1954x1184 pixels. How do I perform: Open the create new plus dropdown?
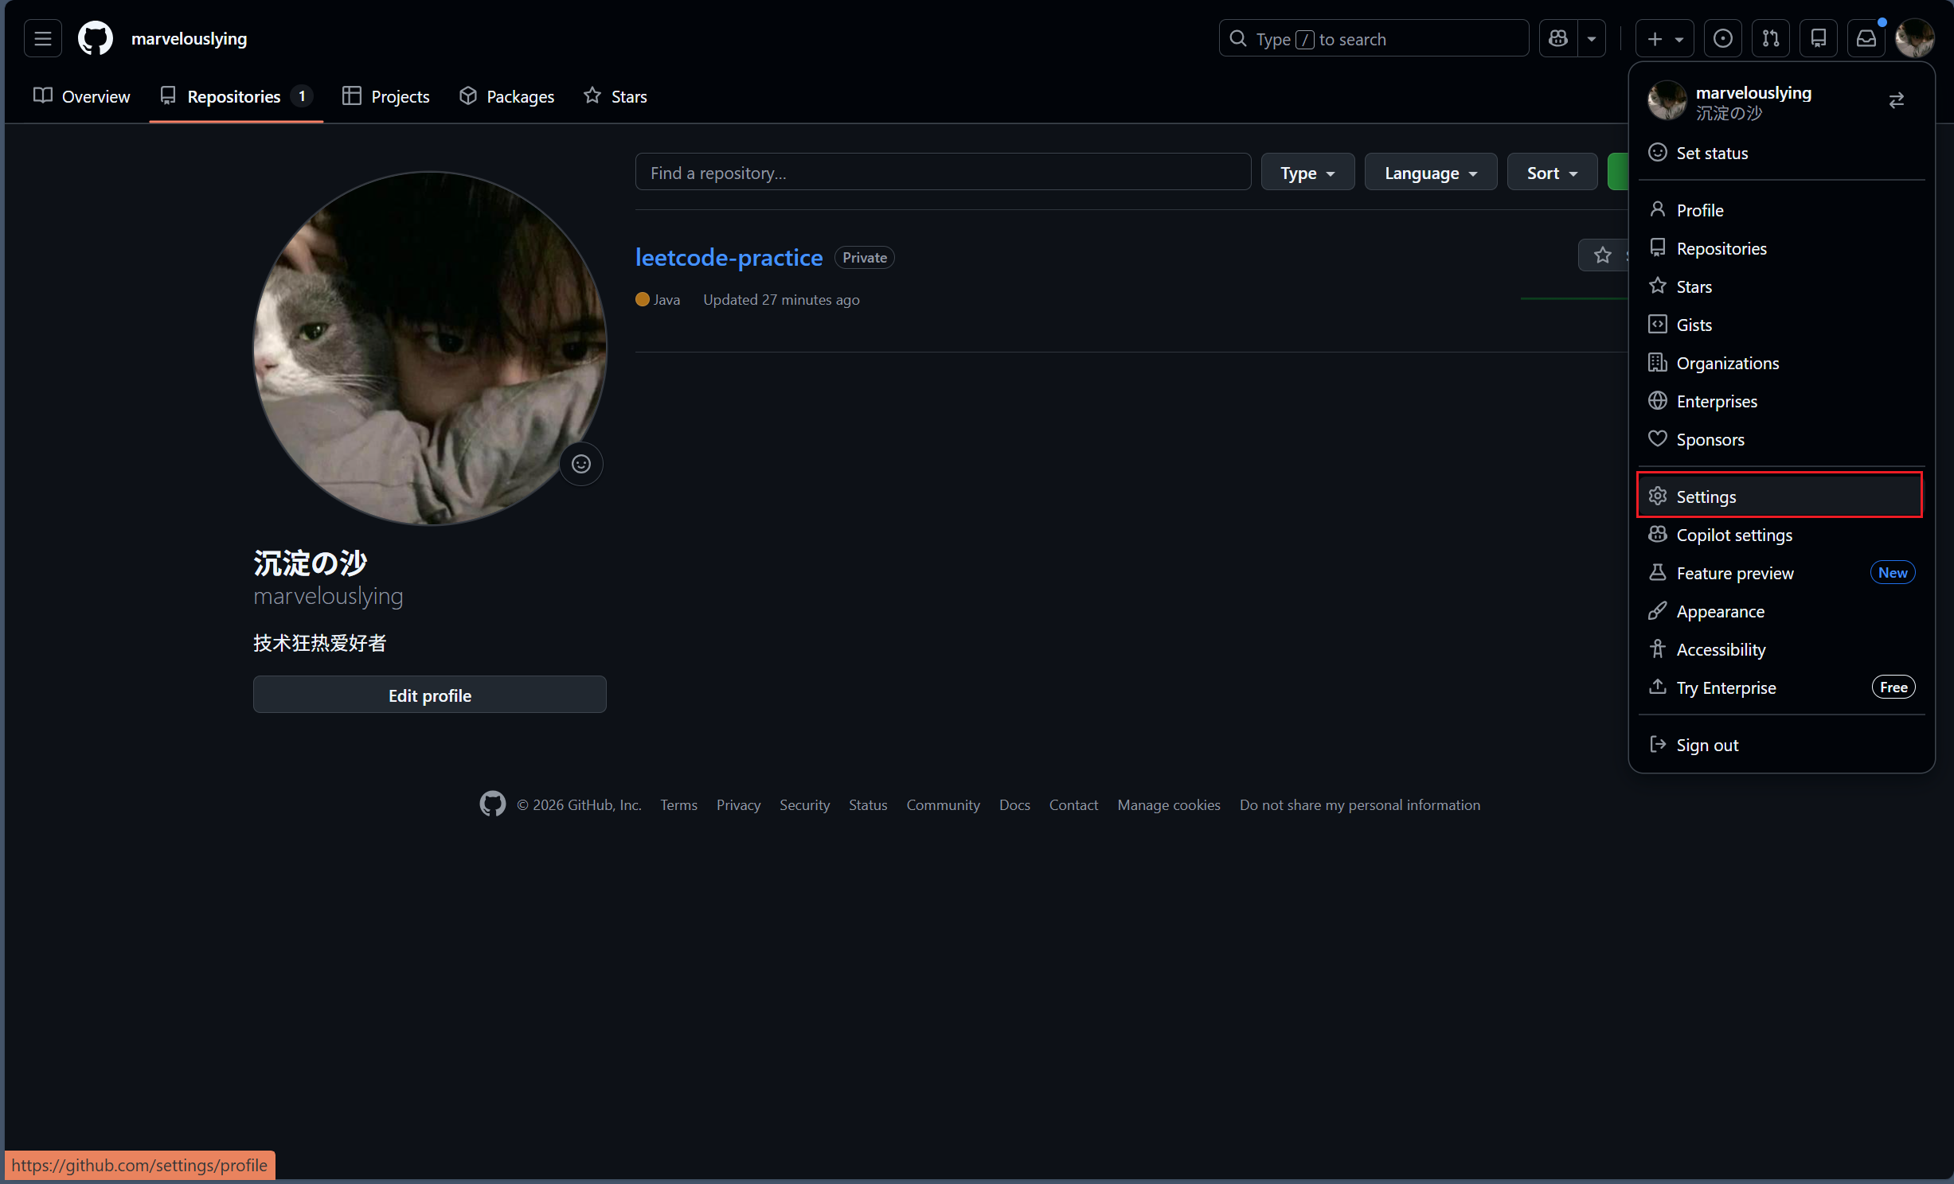coord(1664,38)
